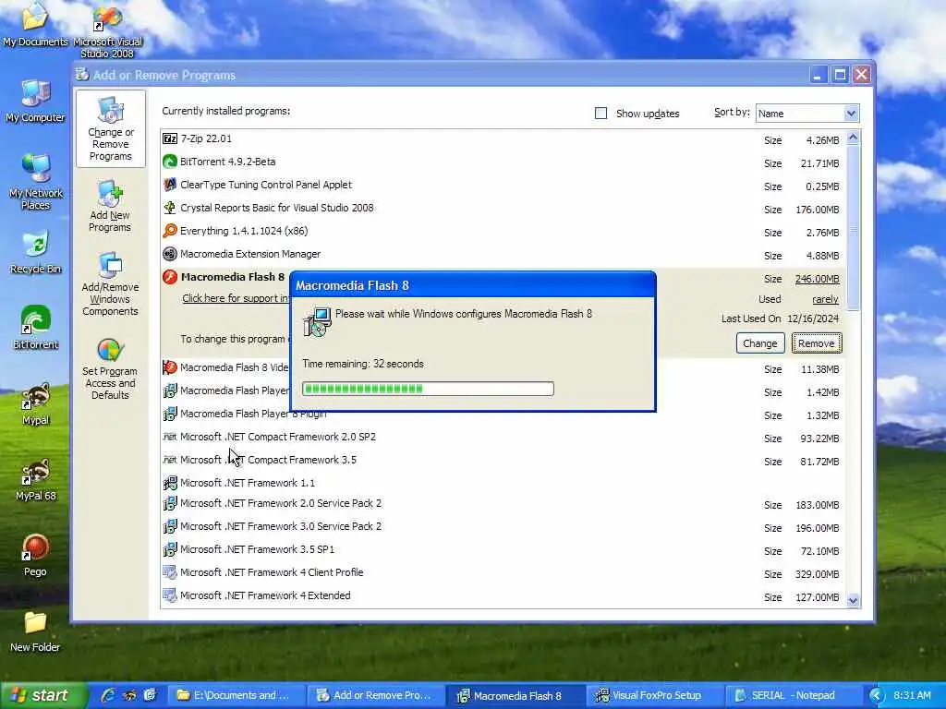The height and width of the screenshot is (709, 946).
Task: Click the 7-Zip 22.01 program icon
Action: 170,138
